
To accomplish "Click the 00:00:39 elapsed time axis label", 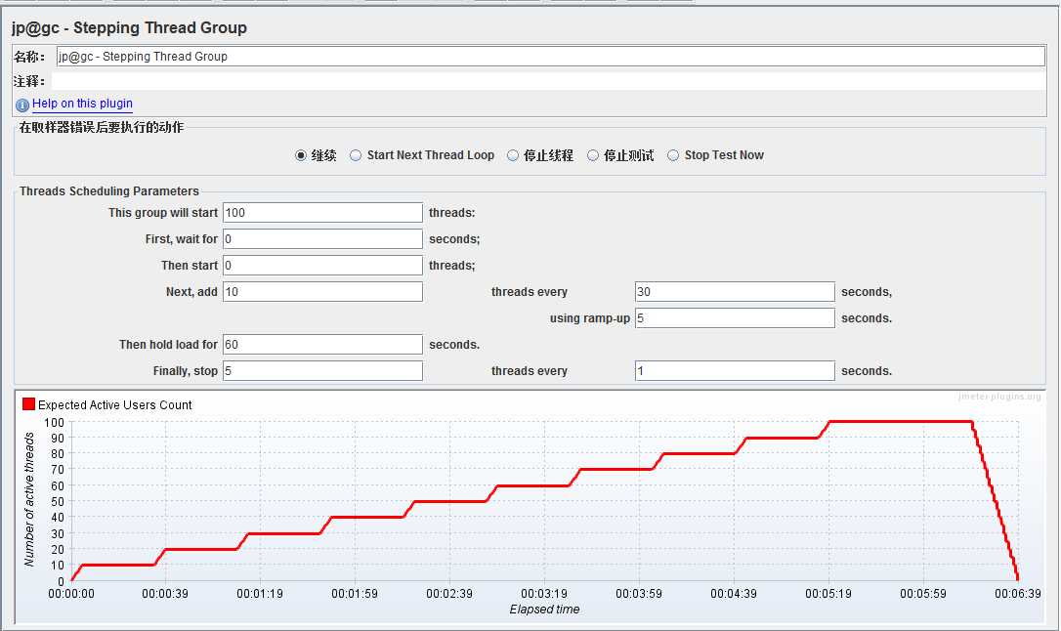I will (x=165, y=594).
